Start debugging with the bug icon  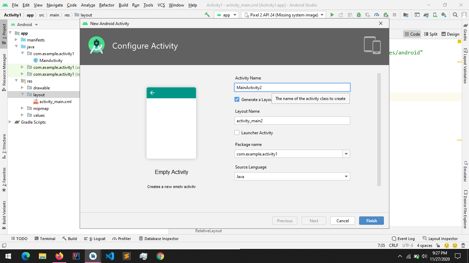point(359,15)
